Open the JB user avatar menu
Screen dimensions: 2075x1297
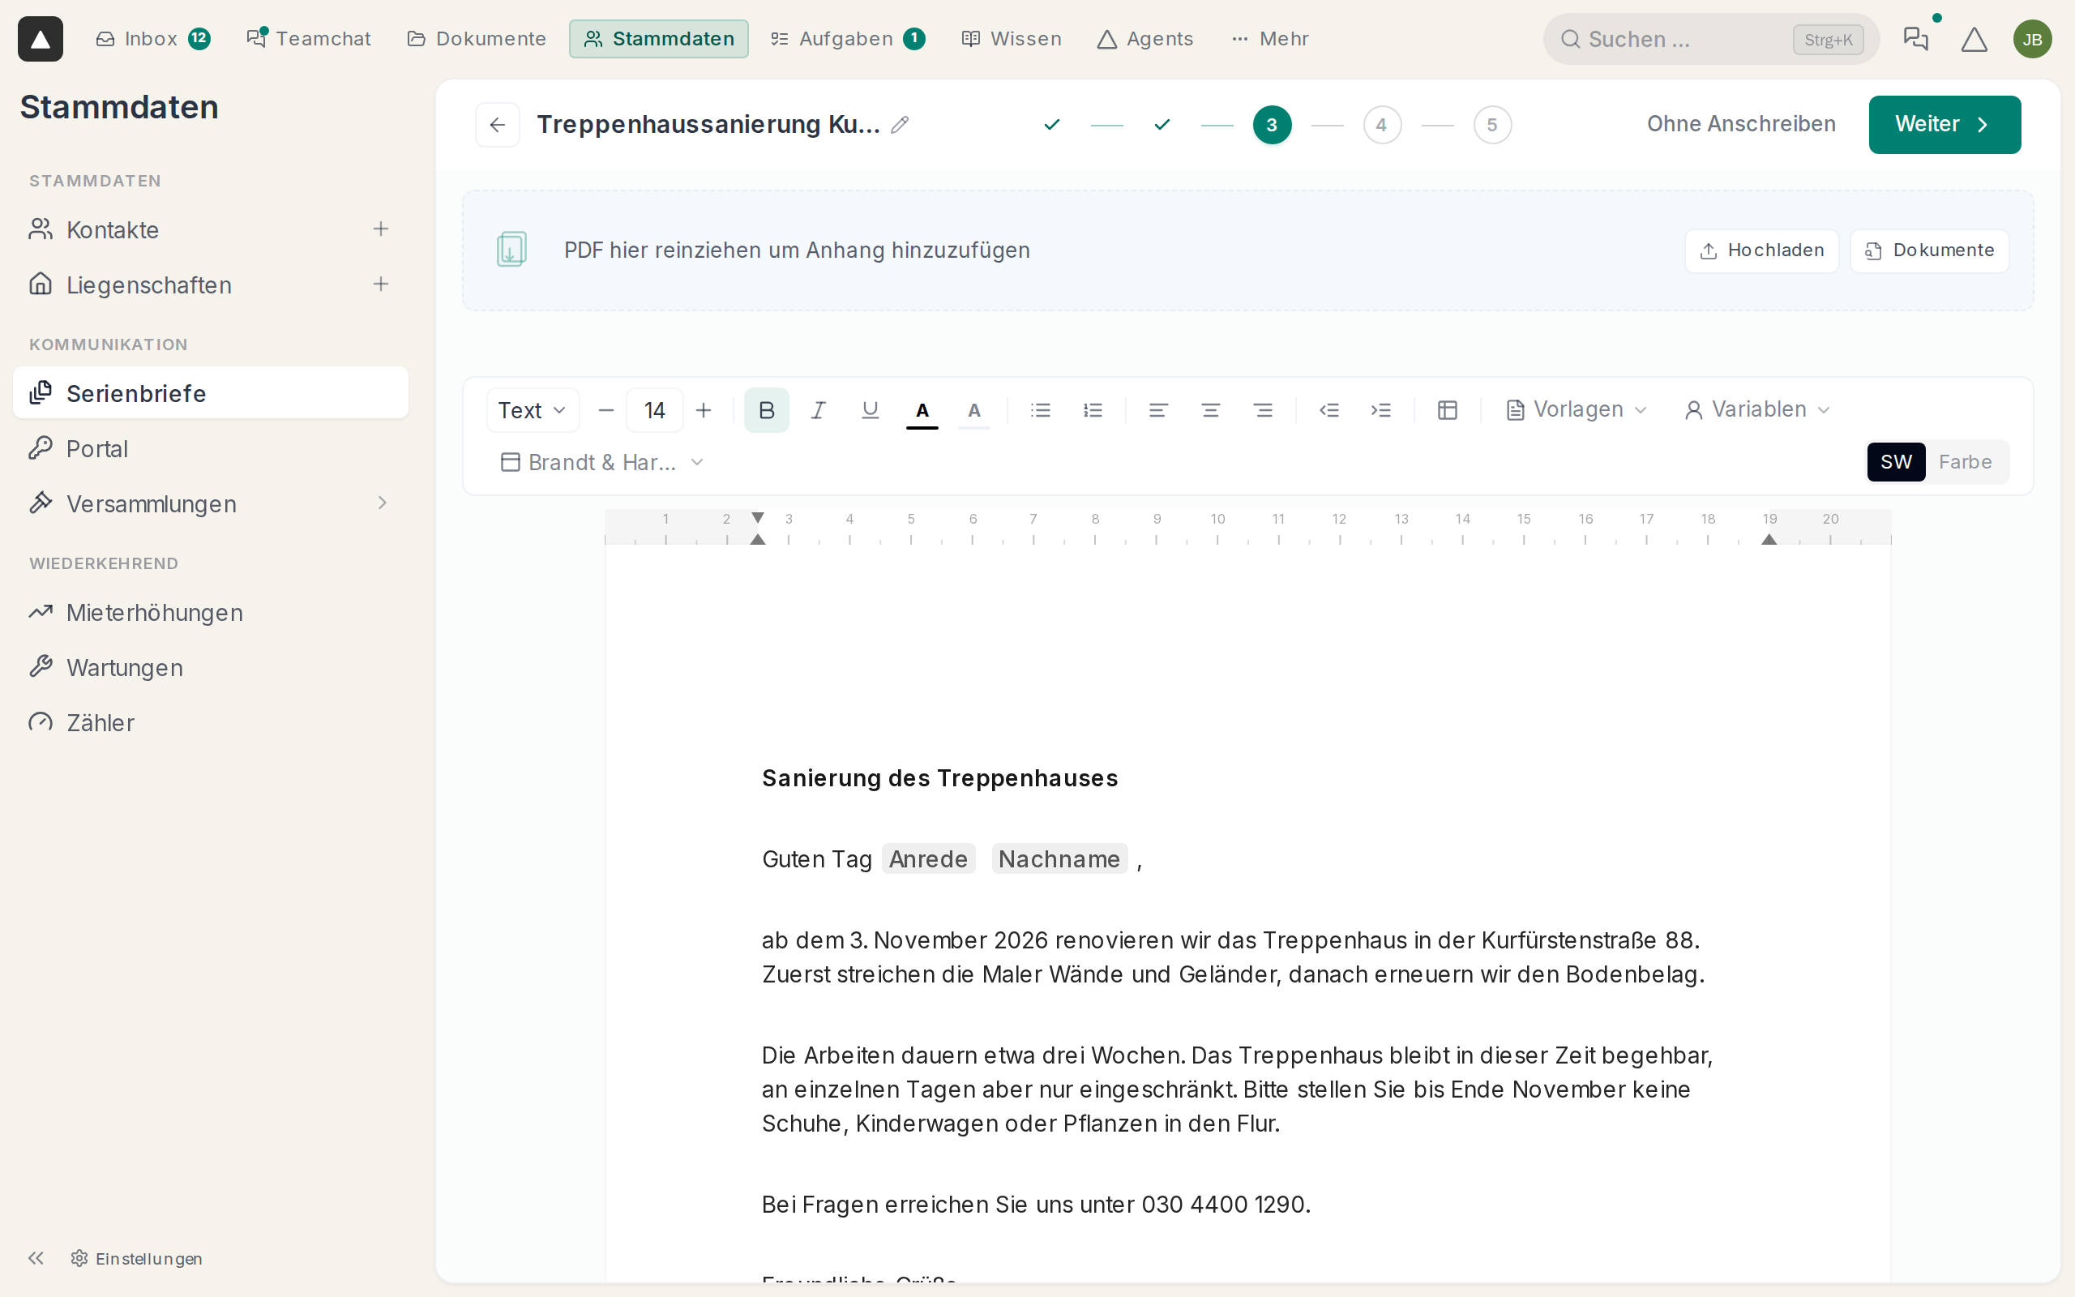tap(2032, 40)
